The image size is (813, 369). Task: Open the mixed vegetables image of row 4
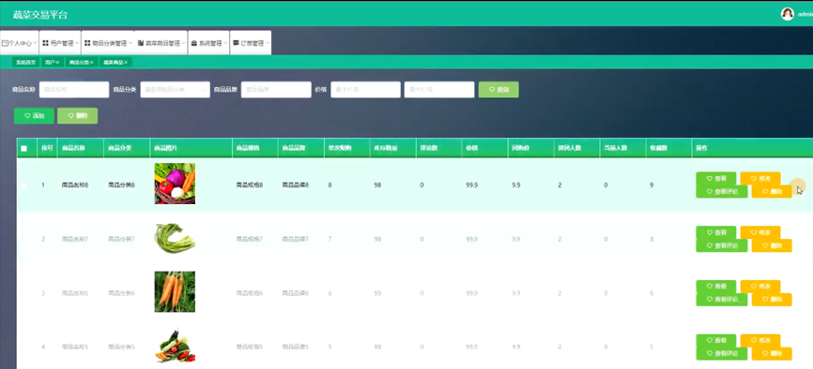[175, 346]
